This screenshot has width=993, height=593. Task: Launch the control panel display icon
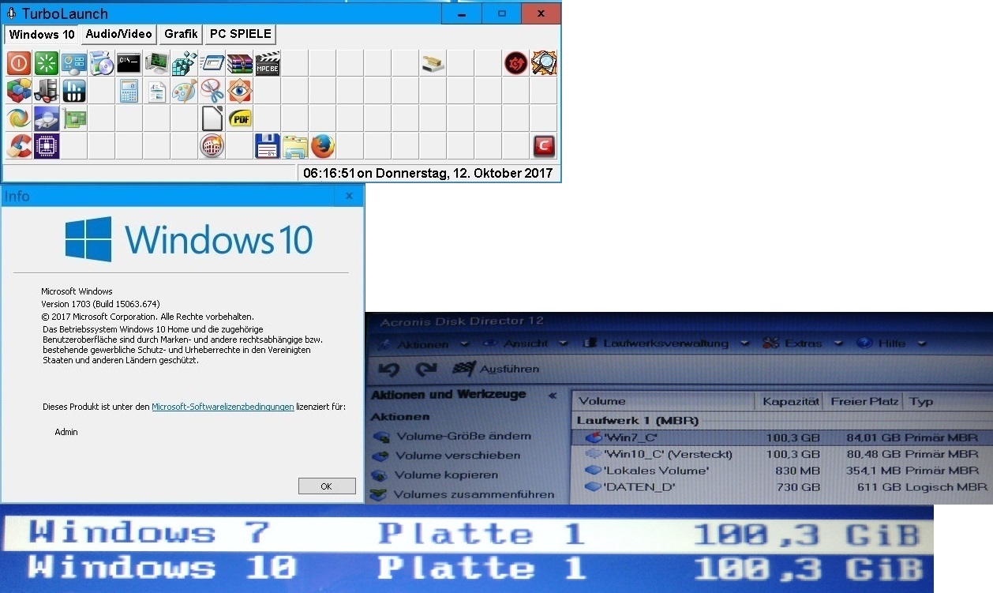74,63
